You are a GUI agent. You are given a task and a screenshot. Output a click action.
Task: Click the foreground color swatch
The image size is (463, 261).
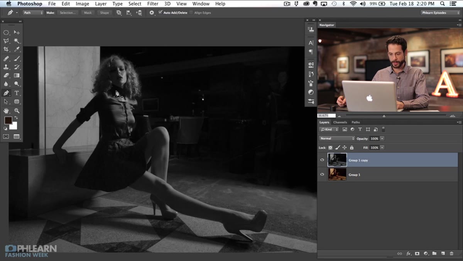8,120
